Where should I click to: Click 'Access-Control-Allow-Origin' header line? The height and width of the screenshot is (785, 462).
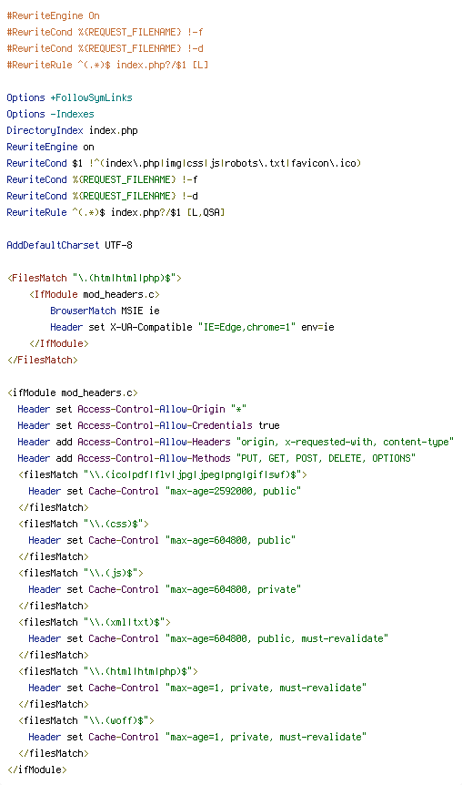(x=132, y=410)
